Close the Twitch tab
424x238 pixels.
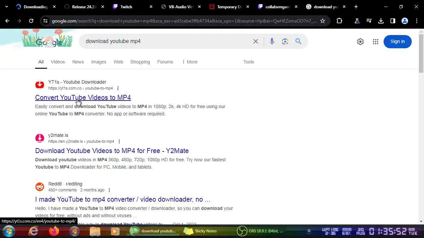pos(151,7)
